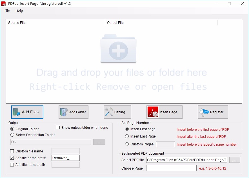Click 'Insert before the first page of PDF.' text
The height and width of the screenshot is (178, 249).
pos(203,130)
